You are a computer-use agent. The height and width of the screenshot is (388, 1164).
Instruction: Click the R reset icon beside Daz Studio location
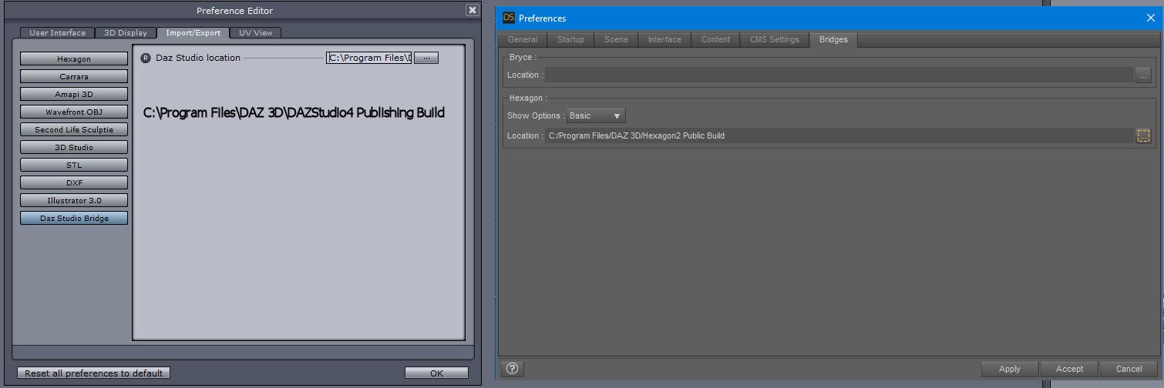[146, 58]
